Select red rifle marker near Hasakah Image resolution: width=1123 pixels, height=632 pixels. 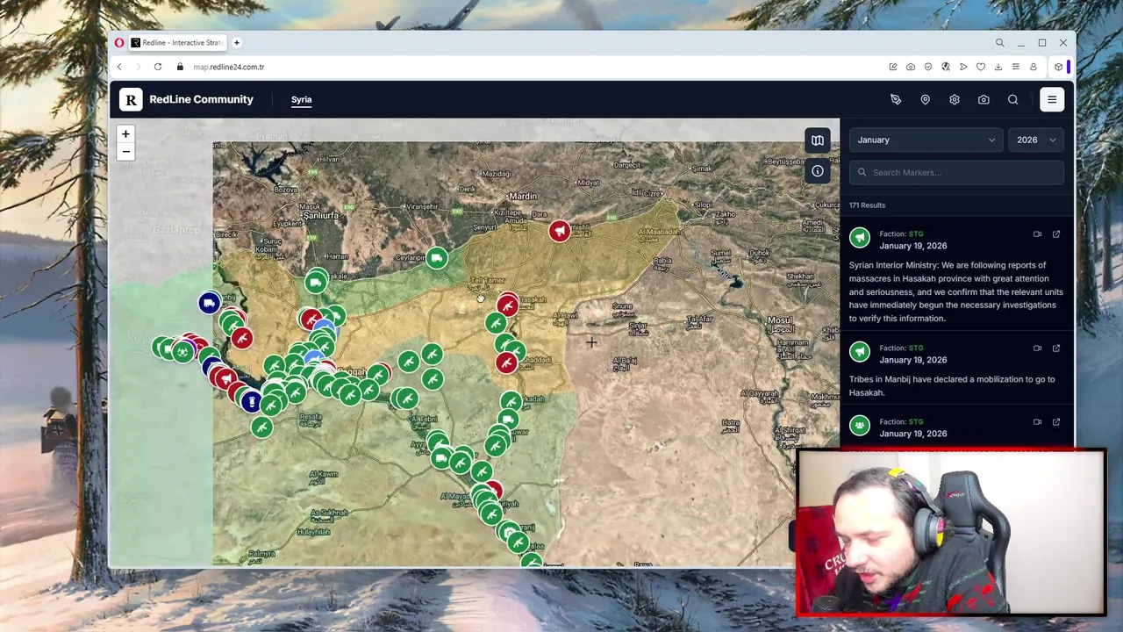507,305
